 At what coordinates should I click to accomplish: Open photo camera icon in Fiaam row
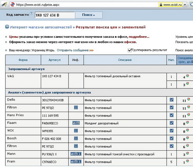click(x=74, y=123)
